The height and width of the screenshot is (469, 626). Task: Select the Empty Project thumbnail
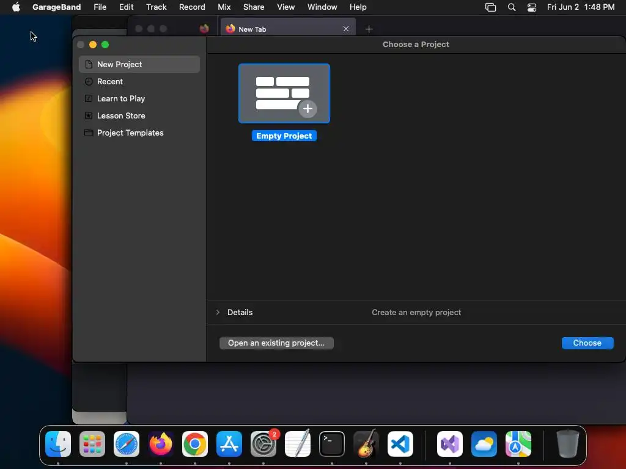284,93
